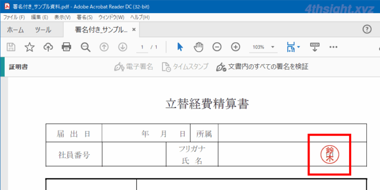This screenshot has width=380, height=190.
Task: Click the 氏名 label
Action: click(x=192, y=161)
